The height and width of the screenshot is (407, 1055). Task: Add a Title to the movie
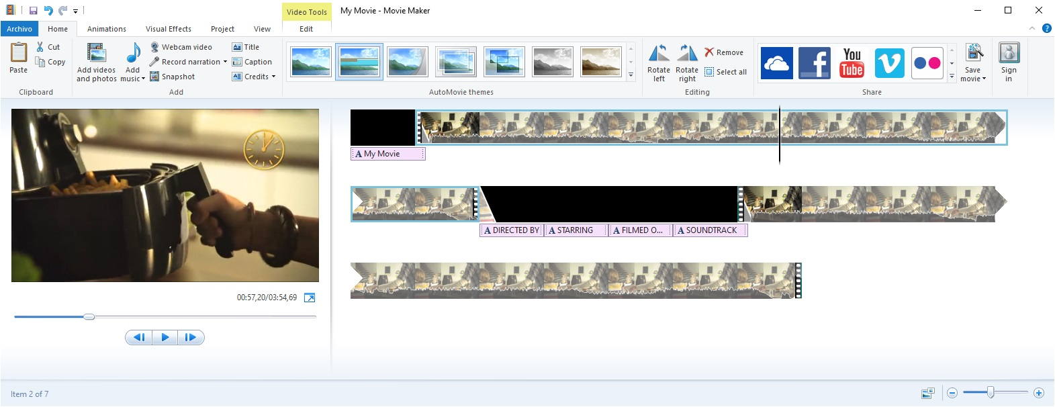point(246,47)
